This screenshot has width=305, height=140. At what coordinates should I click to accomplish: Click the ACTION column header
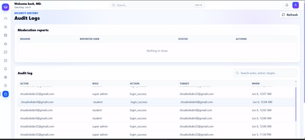(x=135, y=83)
